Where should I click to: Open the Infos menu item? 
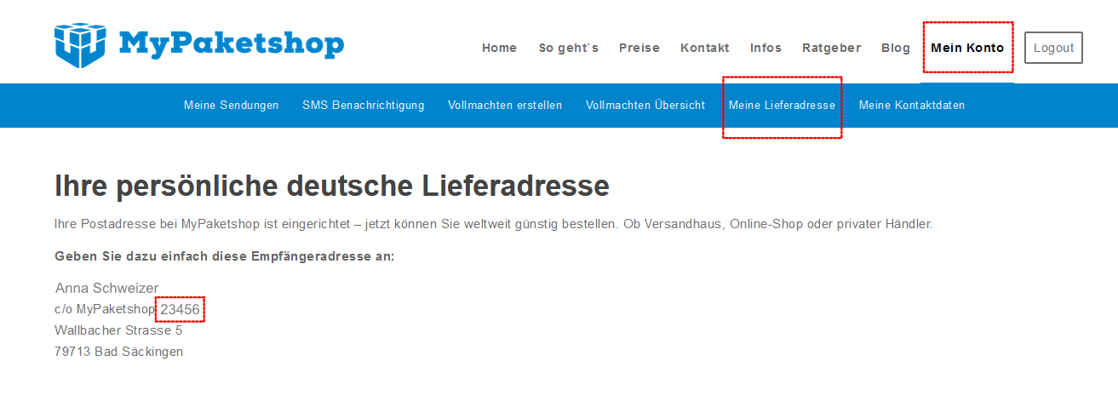point(765,48)
